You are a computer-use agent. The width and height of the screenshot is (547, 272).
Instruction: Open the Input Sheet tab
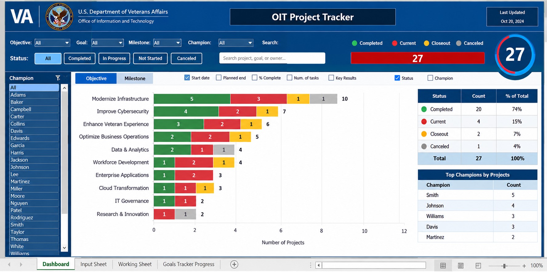tap(94, 264)
